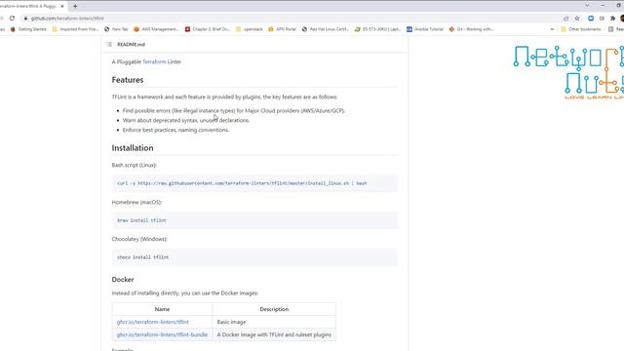Viewport: 624px width, 351px height.
Task: Show hidden bookmarks overflow arrow
Action: 552,29
